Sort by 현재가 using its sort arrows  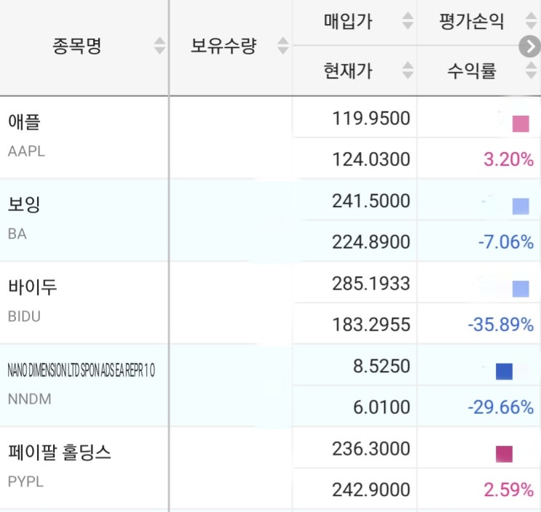point(408,71)
